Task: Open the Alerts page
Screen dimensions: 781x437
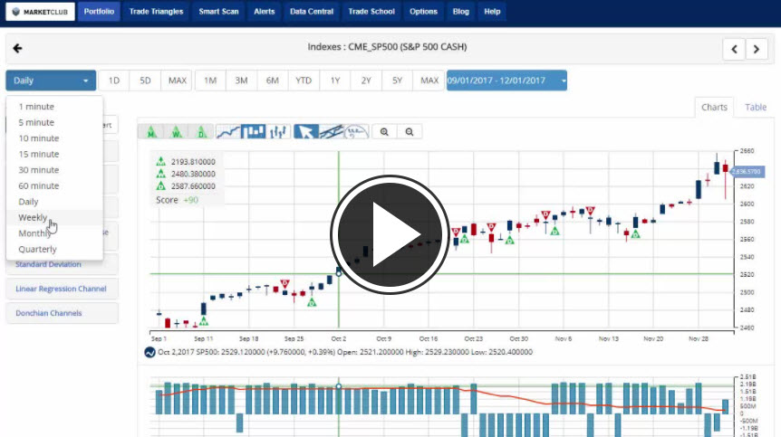Action: [x=264, y=12]
